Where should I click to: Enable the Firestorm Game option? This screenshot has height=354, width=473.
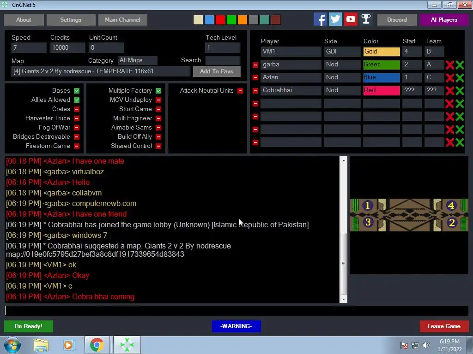click(x=77, y=146)
